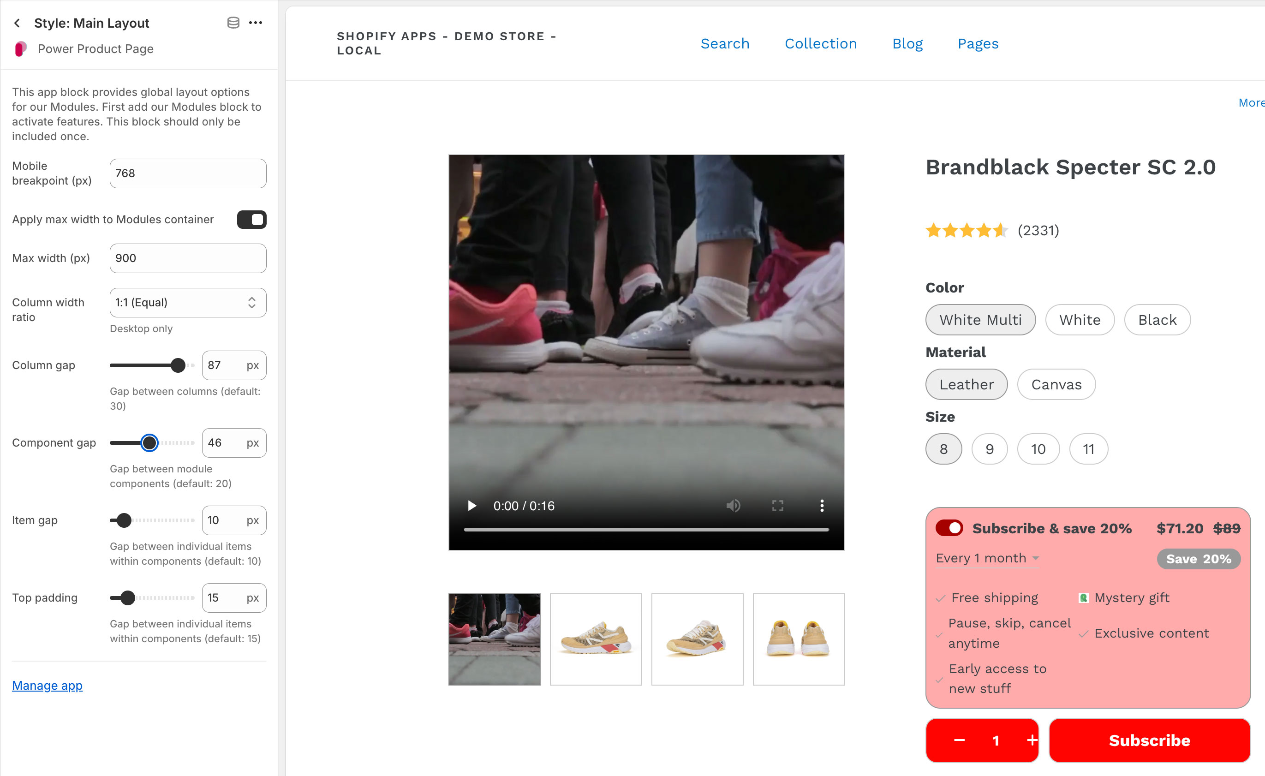Click the Component gap slider handle
This screenshot has height=776, width=1265.
click(149, 443)
